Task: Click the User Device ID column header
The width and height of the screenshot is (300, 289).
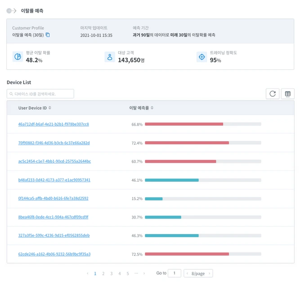Action: [x=32, y=108]
